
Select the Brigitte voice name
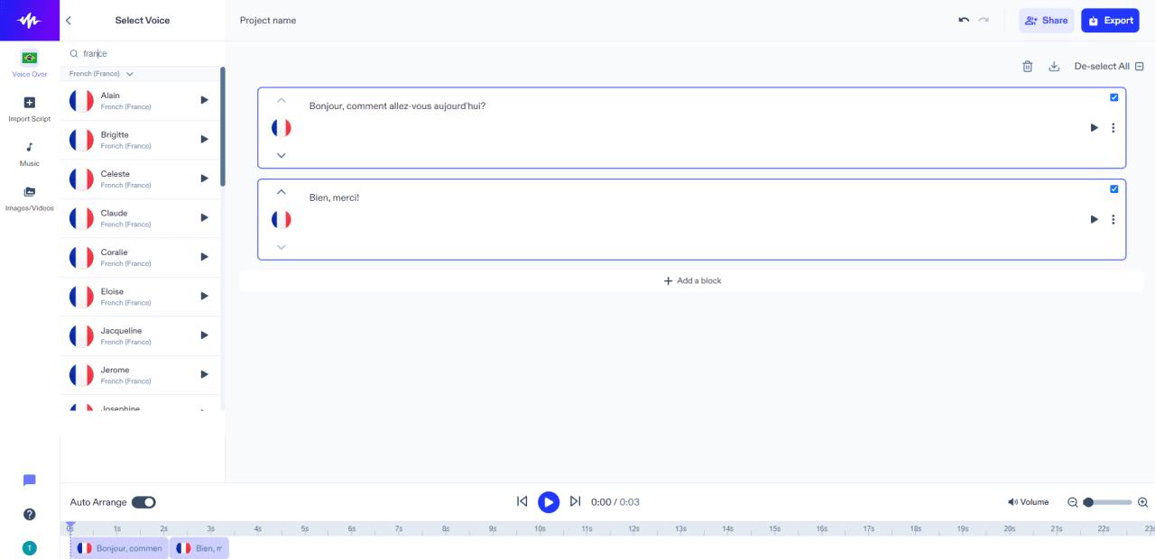click(x=115, y=134)
